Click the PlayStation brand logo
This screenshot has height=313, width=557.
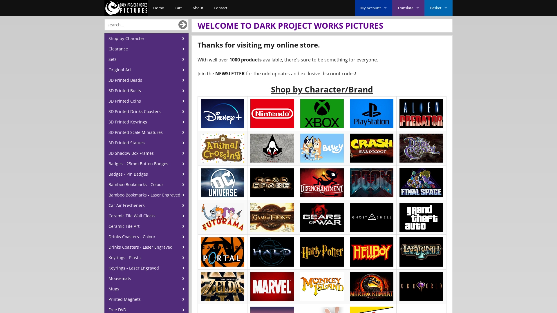click(371, 114)
